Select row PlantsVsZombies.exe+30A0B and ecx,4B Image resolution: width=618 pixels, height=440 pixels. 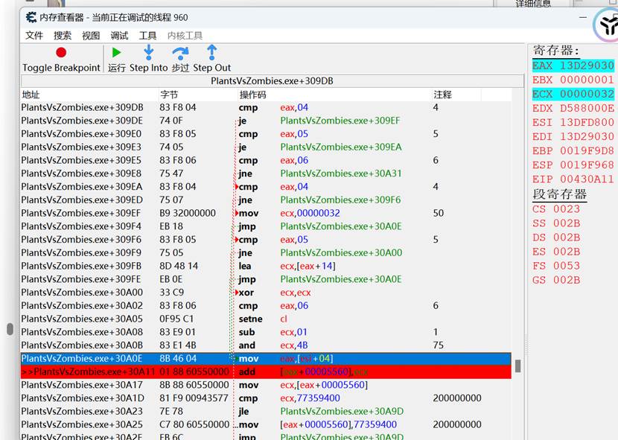[266, 345]
